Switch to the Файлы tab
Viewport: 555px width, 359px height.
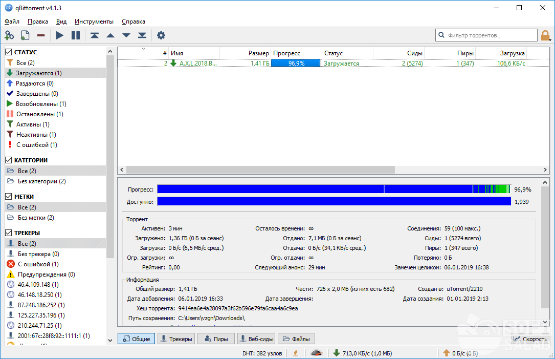(296, 339)
